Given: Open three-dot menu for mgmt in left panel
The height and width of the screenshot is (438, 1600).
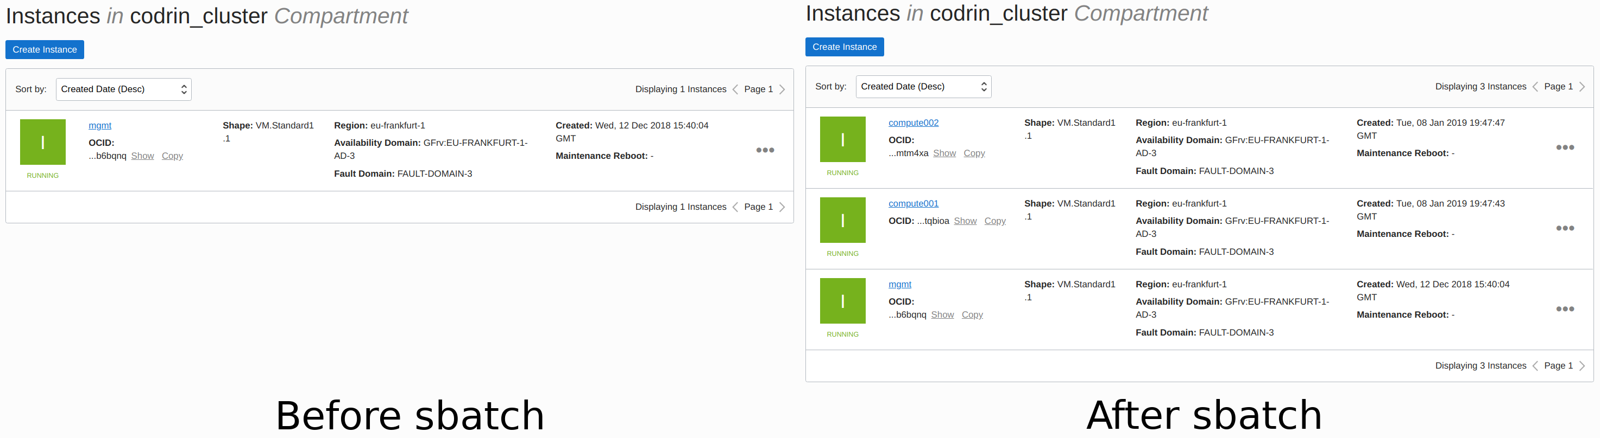Looking at the screenshot, I should pos(765,150).
